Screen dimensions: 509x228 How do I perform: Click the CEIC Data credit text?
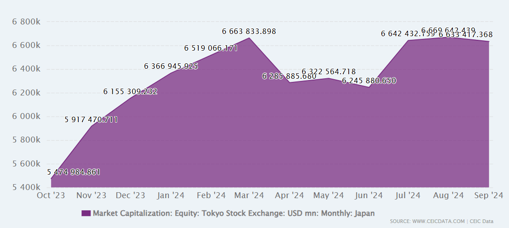tap(483, 221)
